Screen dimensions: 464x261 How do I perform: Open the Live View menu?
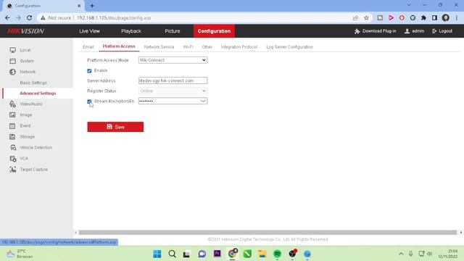pyautogui.click(x=89, y=31)
